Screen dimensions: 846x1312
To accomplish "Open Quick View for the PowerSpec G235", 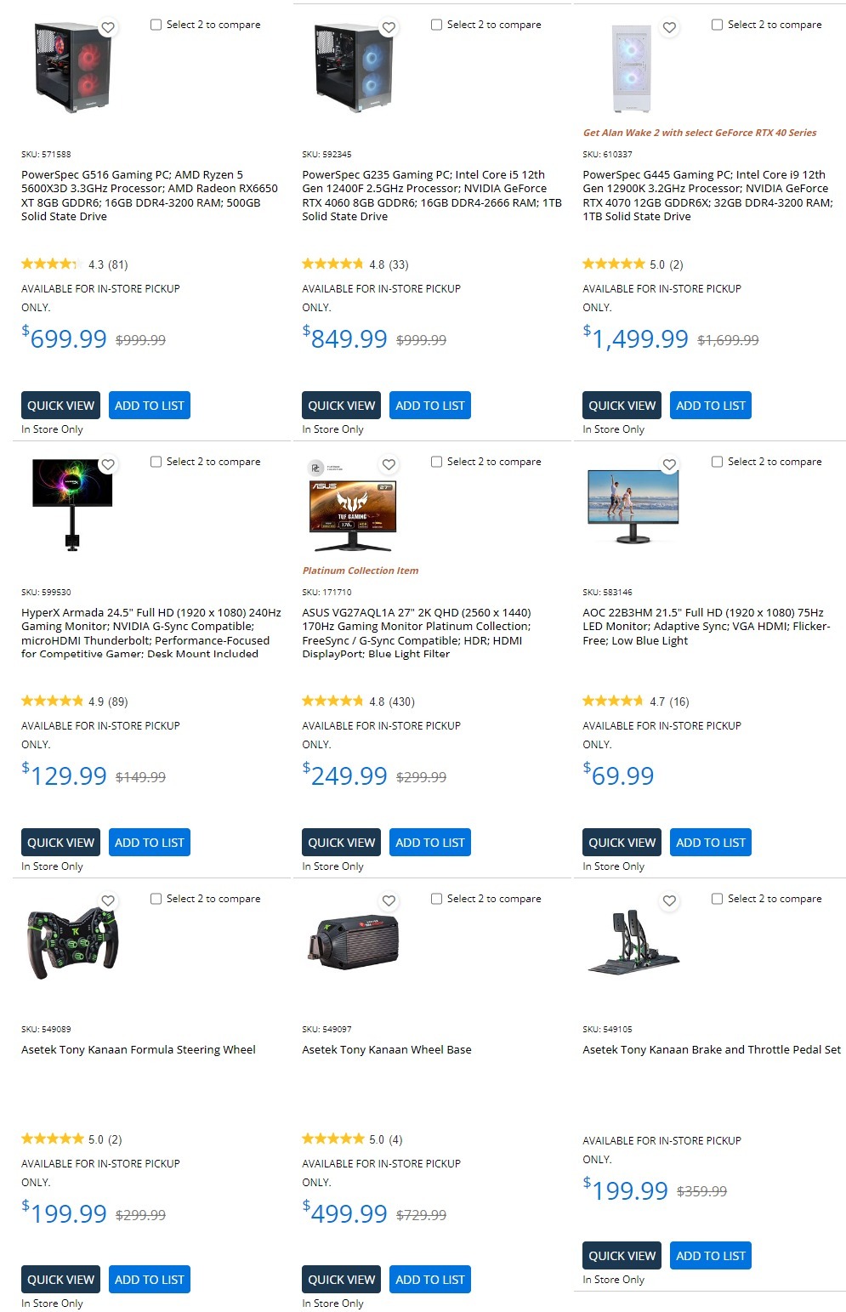I will (x=340, y=405).
